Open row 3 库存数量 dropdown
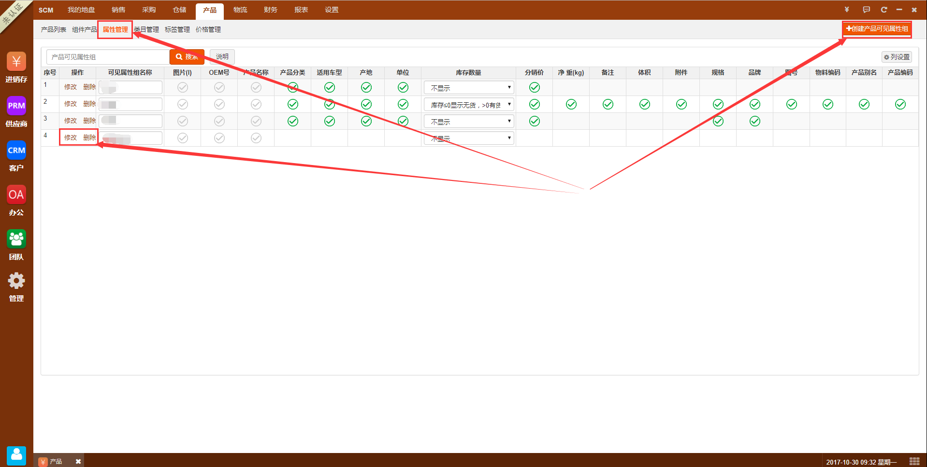 (x=469, y=122)
